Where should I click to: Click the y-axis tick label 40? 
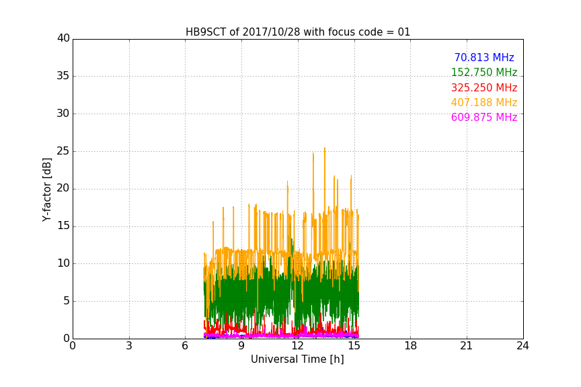coord(63,38)
